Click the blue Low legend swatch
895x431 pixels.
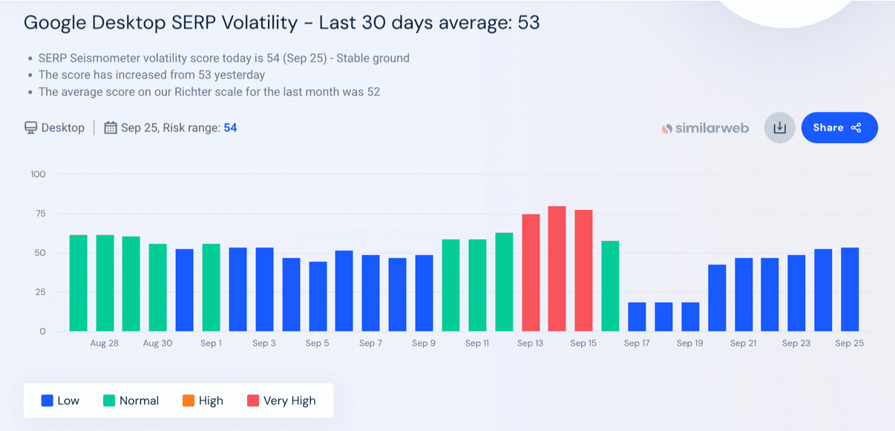click(x=47, y=401)
